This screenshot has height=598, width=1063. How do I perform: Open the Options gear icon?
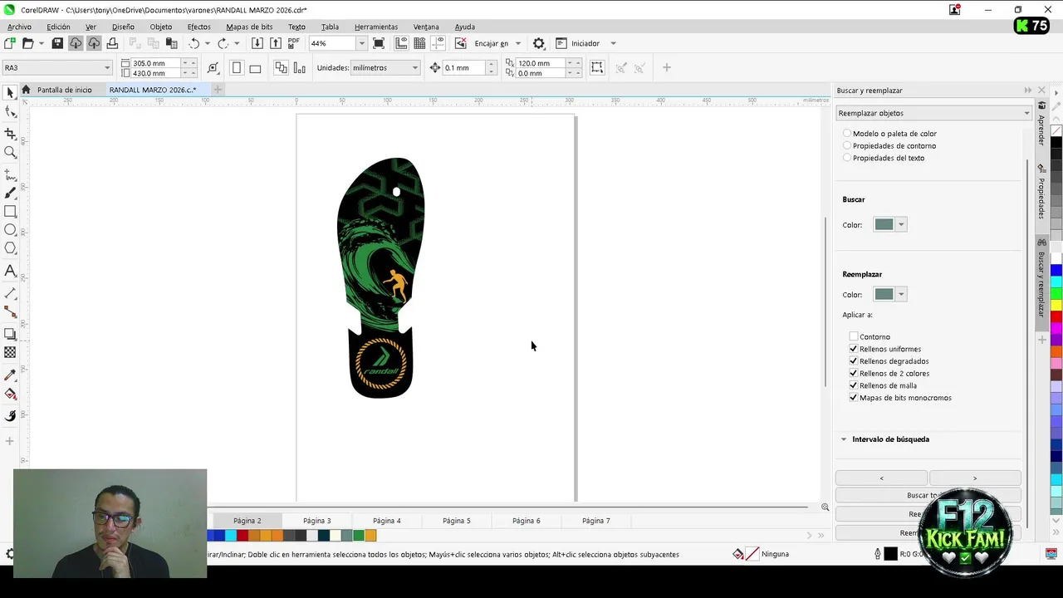539,43
